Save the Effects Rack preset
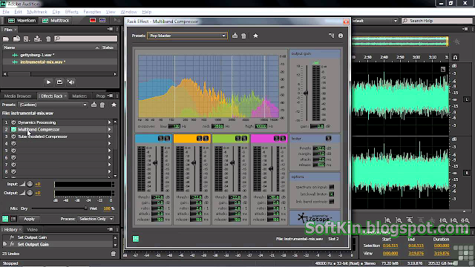475x267 pixels. pos(94,105)
